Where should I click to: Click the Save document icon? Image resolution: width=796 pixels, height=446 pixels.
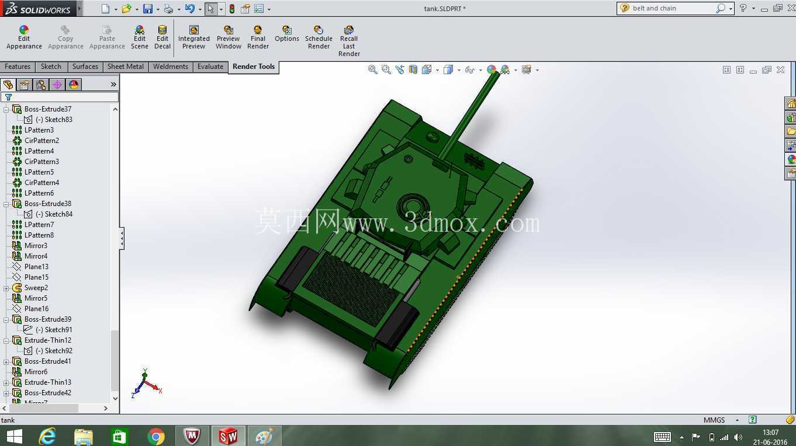point(148,9)
